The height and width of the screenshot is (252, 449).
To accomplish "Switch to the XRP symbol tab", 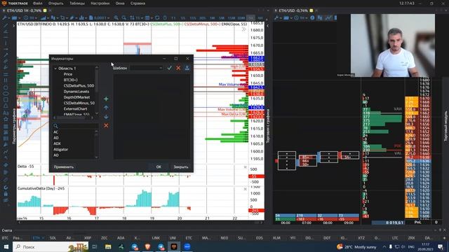I will coord(88,238).
